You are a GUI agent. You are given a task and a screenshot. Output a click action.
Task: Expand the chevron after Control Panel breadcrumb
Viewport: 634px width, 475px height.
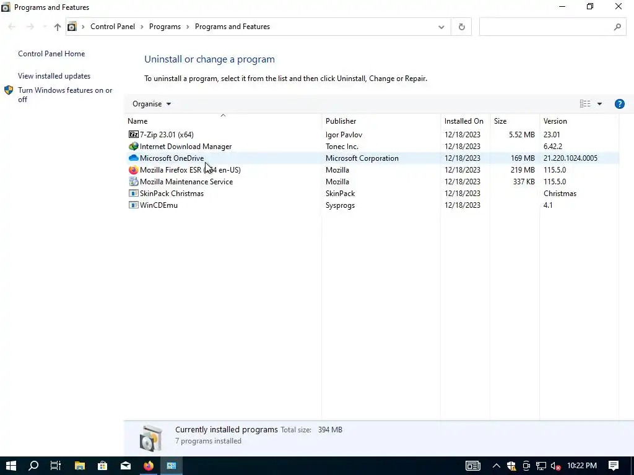click(x=142, y=27)
